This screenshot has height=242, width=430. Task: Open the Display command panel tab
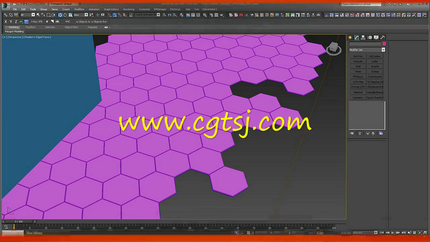tap(376, 37)
